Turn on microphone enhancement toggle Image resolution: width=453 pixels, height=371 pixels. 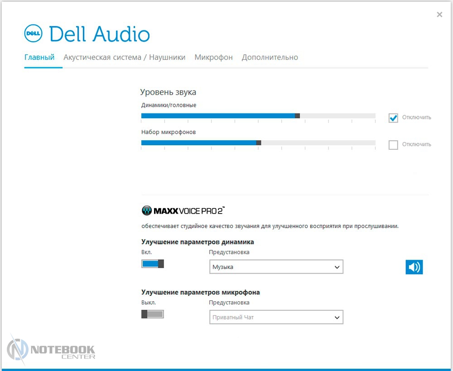(153, 314)
